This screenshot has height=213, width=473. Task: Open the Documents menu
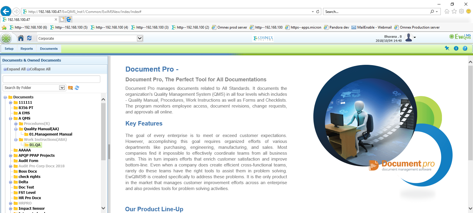pyautogui.click(x=49, y=49)
